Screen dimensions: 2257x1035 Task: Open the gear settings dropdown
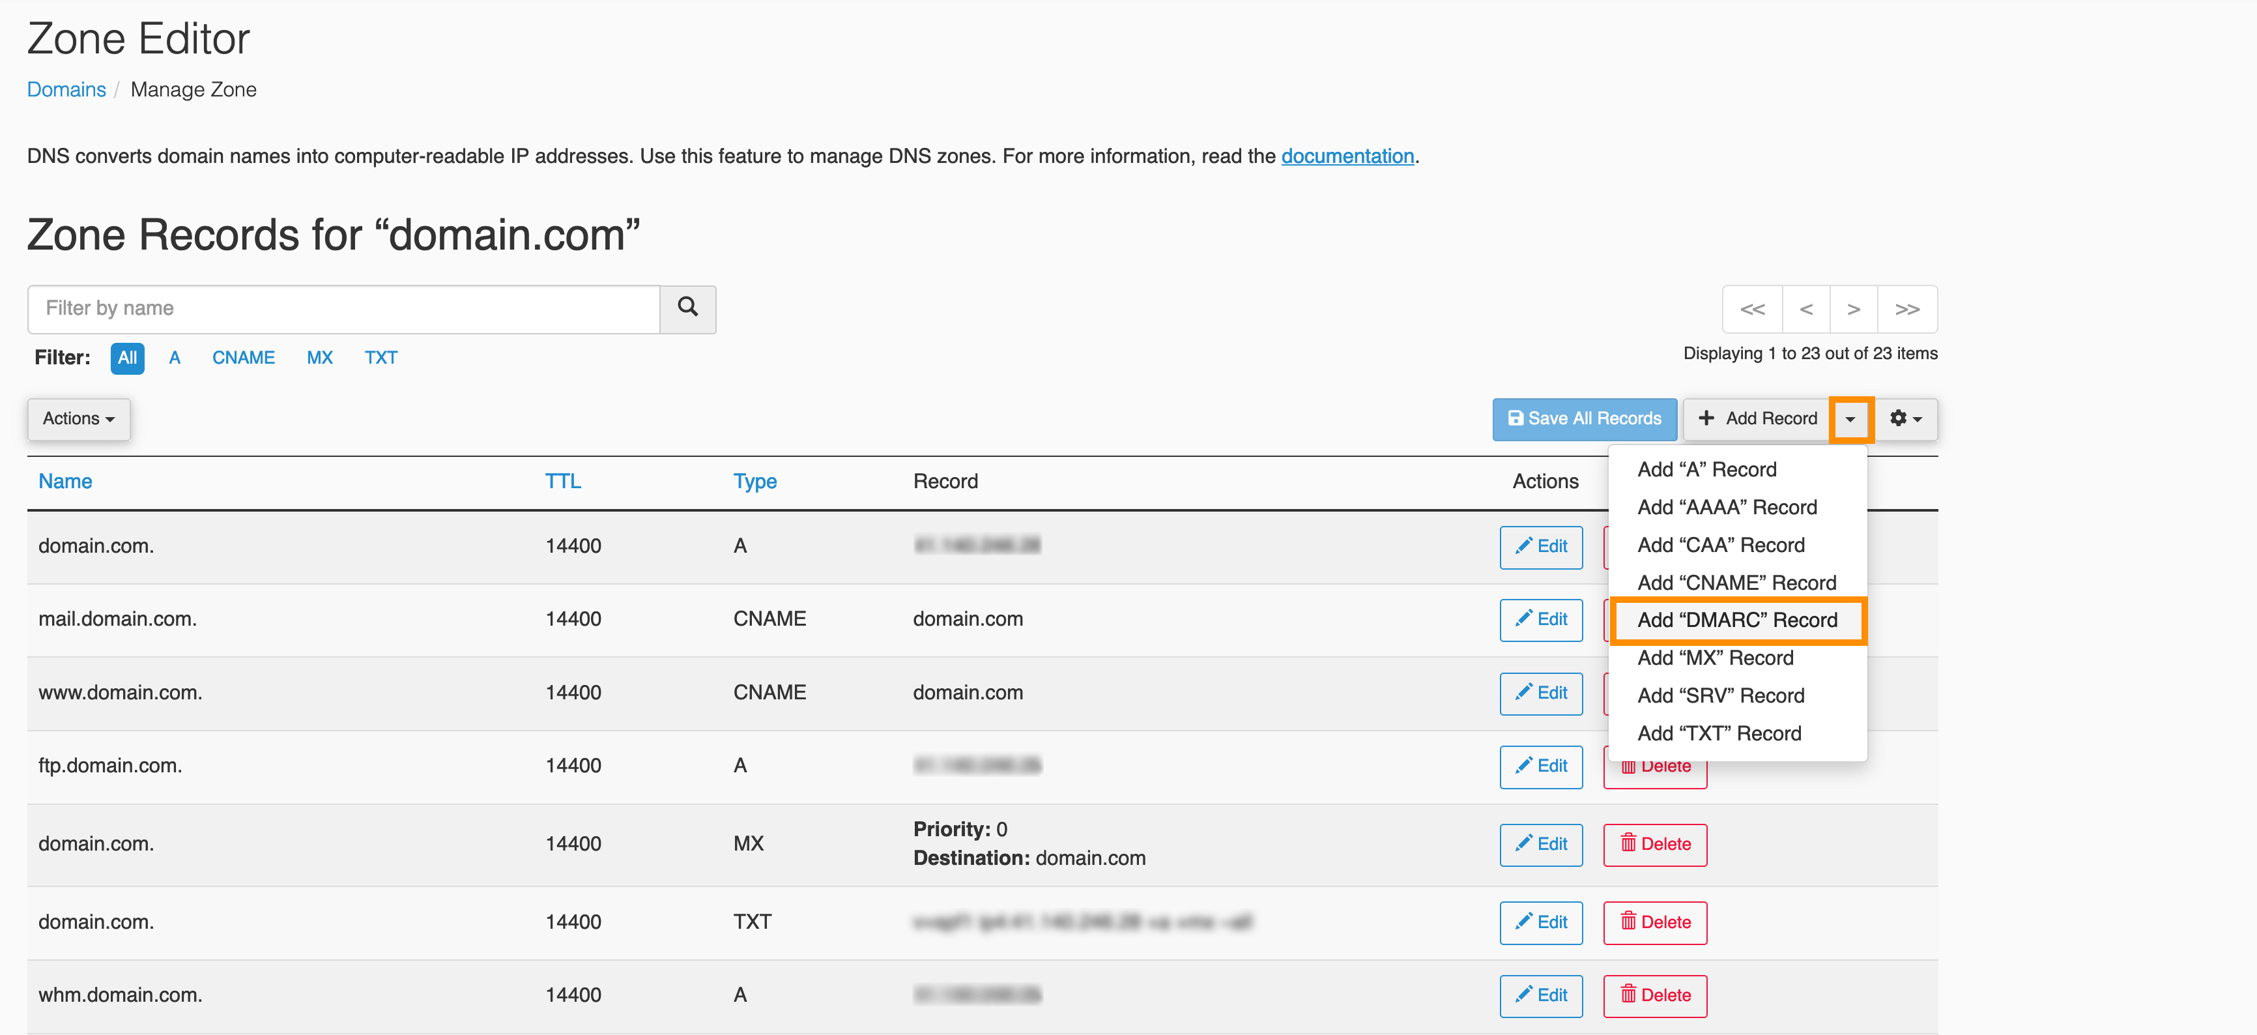pyautogui.click(x=1905, y=419)
